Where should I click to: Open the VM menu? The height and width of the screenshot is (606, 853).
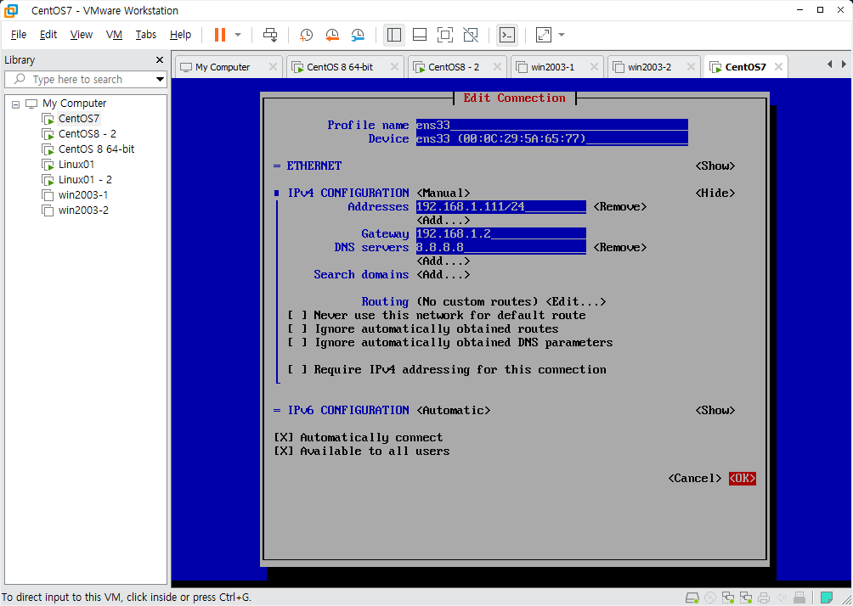(x=114, y=35)
